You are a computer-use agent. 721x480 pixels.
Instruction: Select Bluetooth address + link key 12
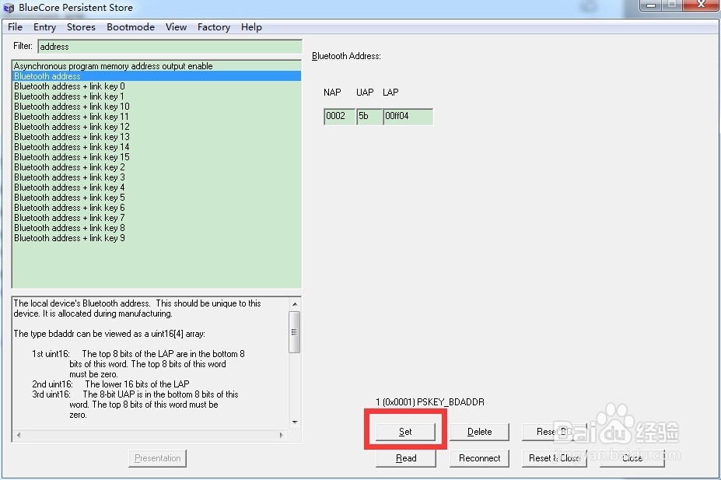pyautogui.click(x=156, y=127)
